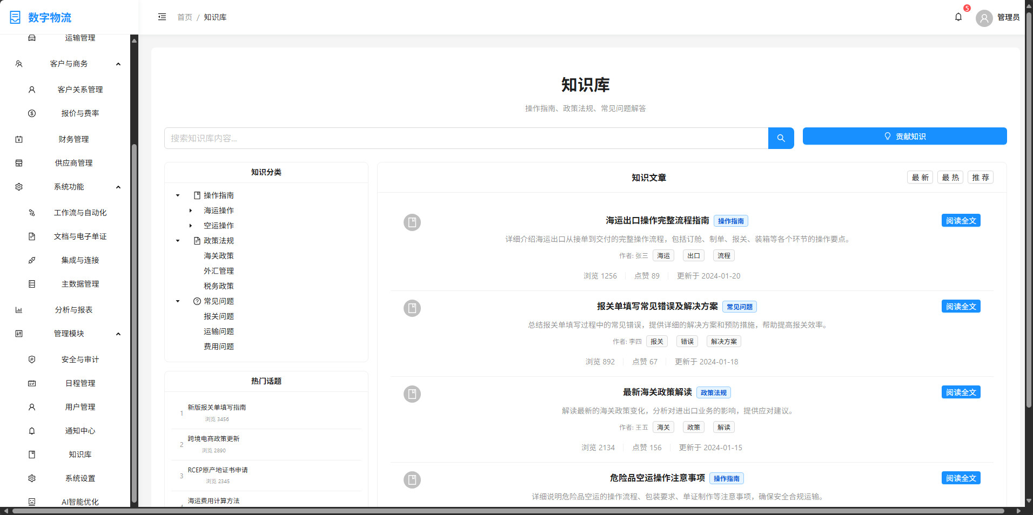Select the 工作流与自动化 link icon
This screenshot has height=515, width=1033.
32,213
